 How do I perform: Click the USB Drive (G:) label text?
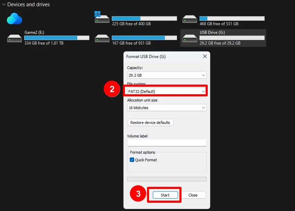pyautogui.click(x=212, y=32)
